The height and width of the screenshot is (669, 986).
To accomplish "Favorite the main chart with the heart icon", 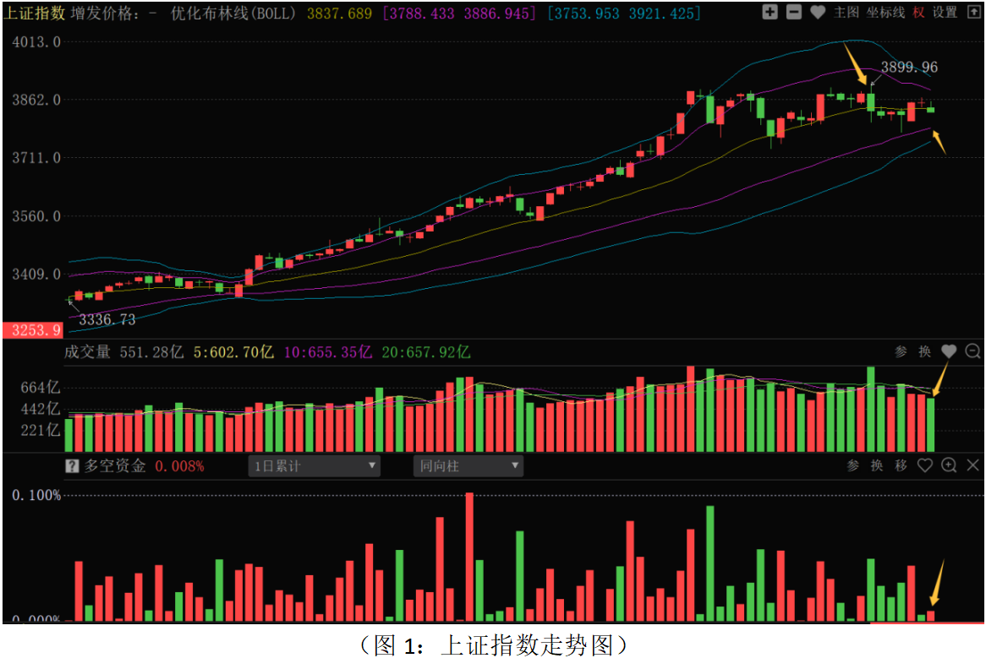I will 818,12.
